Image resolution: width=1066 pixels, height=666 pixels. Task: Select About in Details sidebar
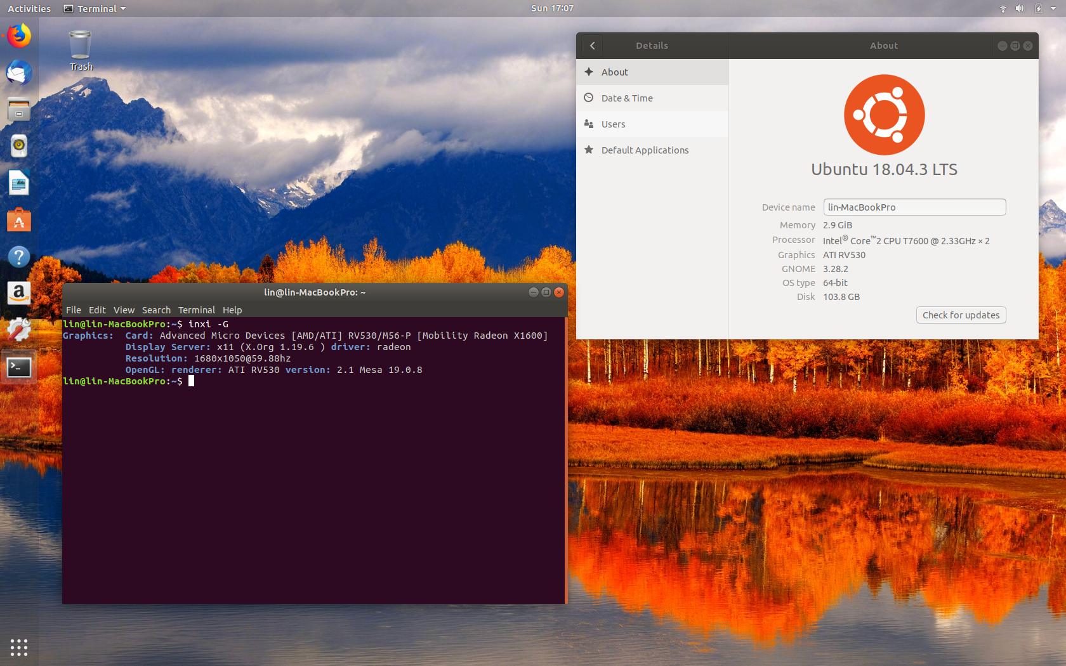click(x=652, y=72)
